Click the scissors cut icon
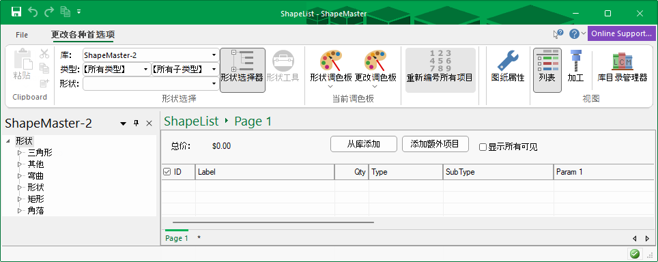 coord(44,54)
